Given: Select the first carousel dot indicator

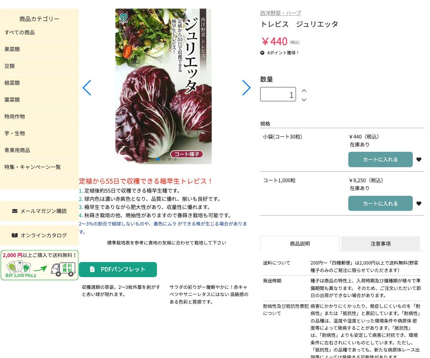Looking at the screenshot, I should point(158,159).
